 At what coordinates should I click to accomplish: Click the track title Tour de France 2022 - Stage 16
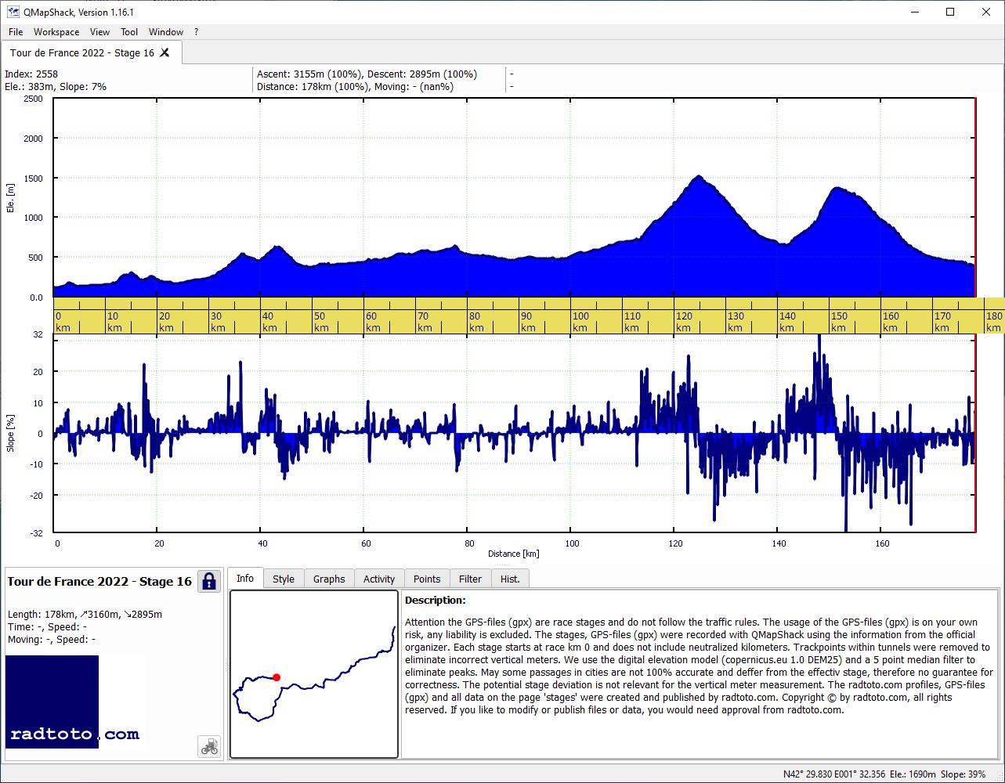pos(99,581)
